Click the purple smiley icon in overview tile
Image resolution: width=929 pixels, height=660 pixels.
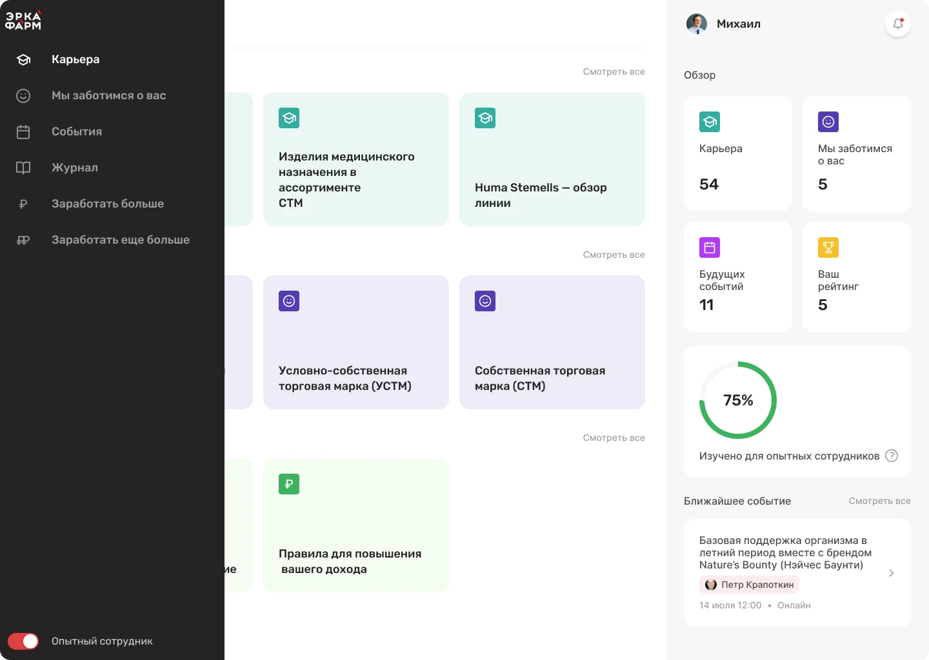click(828, 122)
